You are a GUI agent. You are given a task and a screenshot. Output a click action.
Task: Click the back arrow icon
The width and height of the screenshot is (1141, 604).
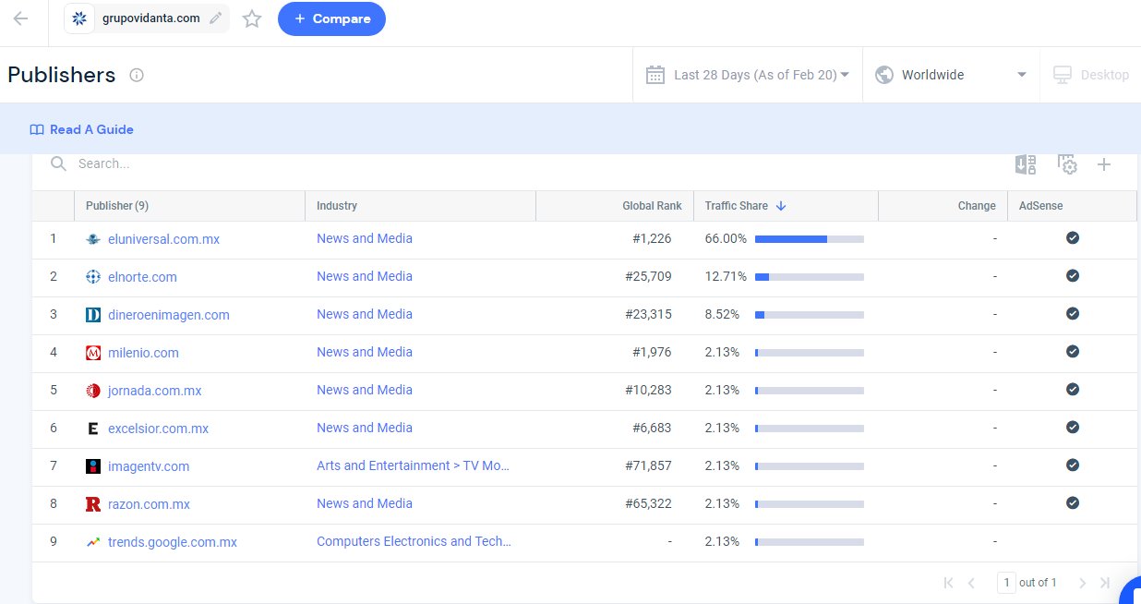(x=20, y=18)
